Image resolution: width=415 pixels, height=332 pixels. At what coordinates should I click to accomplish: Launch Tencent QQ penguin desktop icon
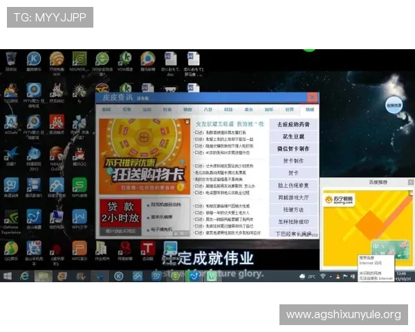coord(80,154)
